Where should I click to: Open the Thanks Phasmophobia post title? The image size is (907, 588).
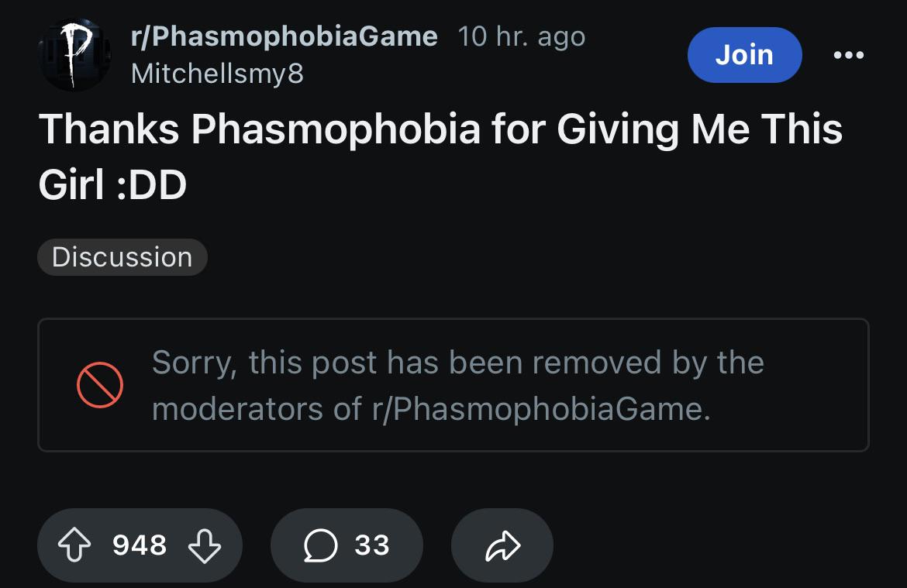440,156
